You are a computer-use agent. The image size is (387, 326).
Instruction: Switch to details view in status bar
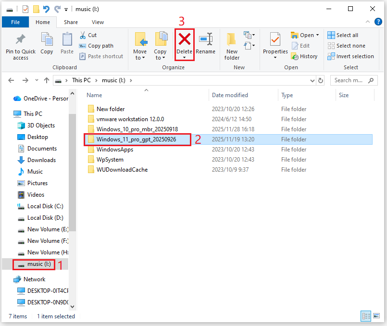point(366,316)
